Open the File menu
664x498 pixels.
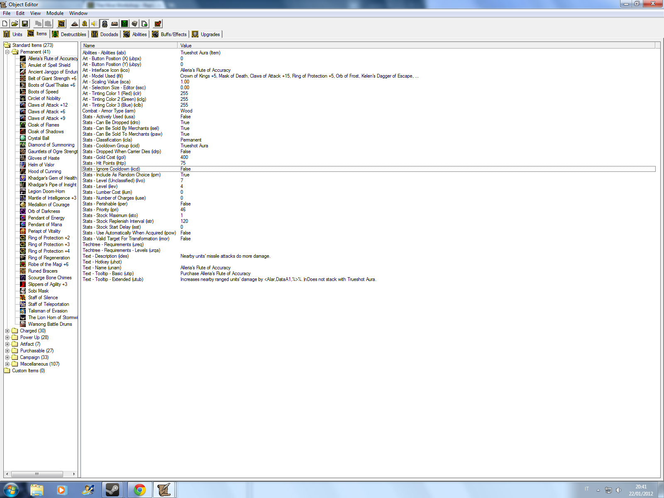pos(7,13)
